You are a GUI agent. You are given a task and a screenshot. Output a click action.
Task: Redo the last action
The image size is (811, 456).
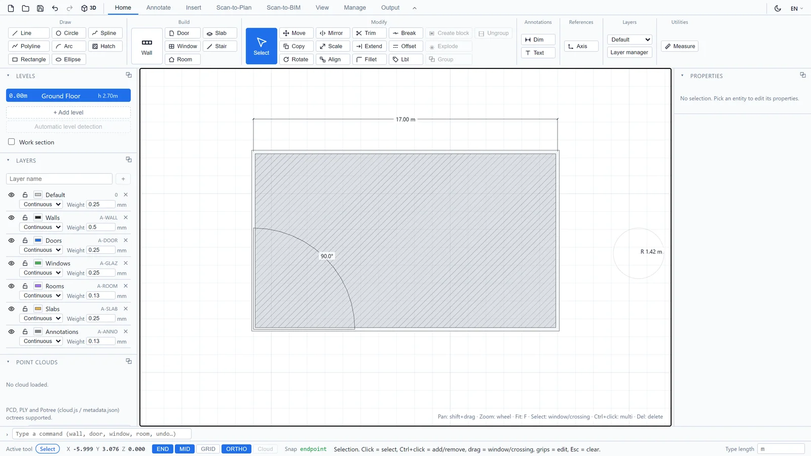(69, 8)
